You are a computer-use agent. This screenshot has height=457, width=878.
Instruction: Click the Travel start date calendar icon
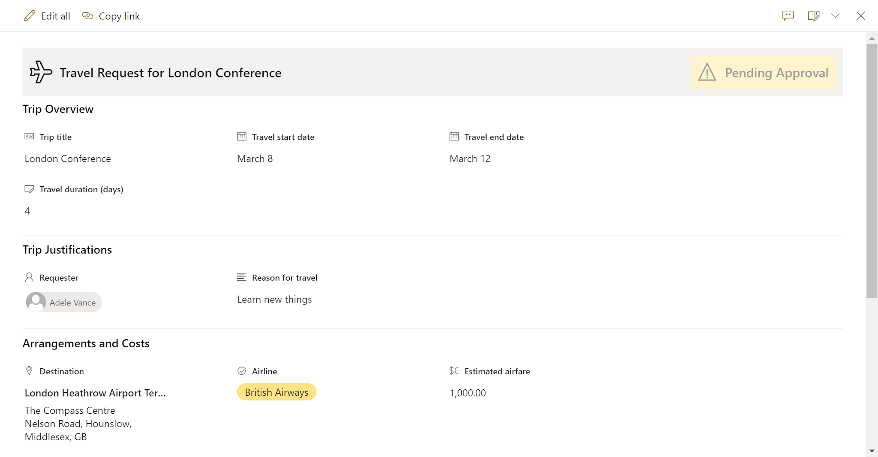click(241, 136)
